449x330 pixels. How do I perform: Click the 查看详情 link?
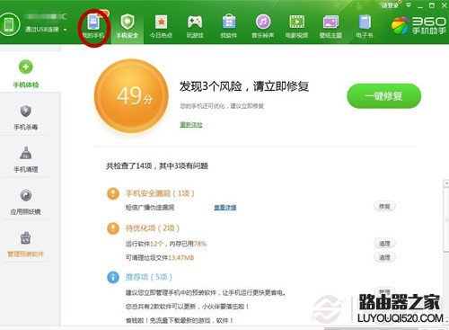[225, 207]
